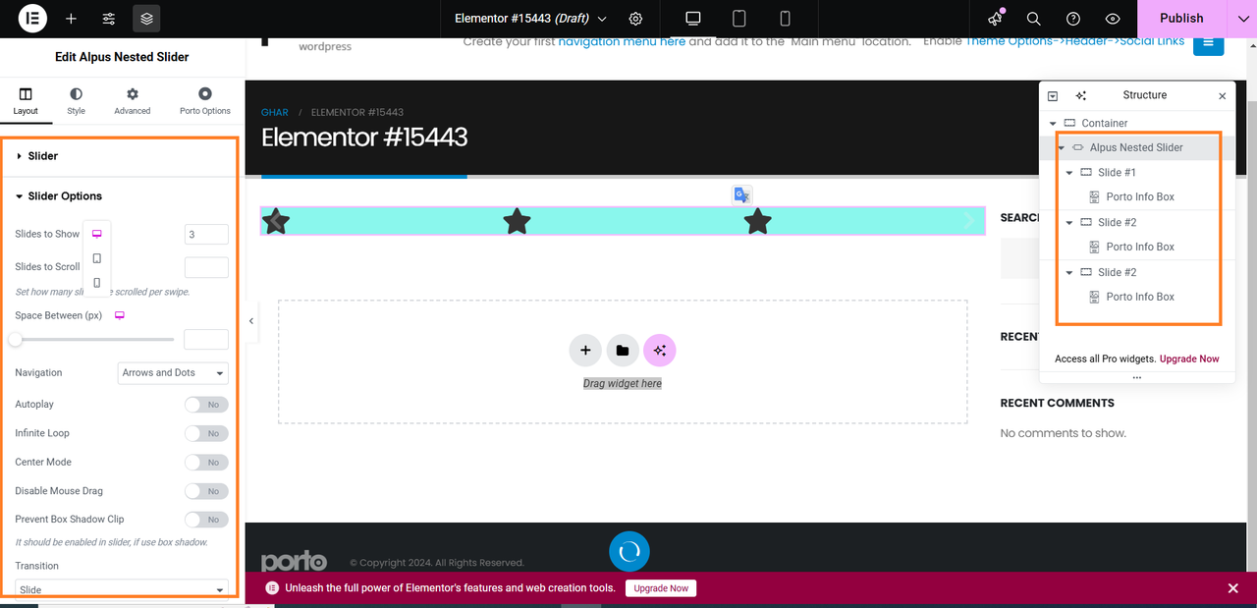Collapse Container in Structure tree
The image size is (1257, 608).
tap(1053, 124)
